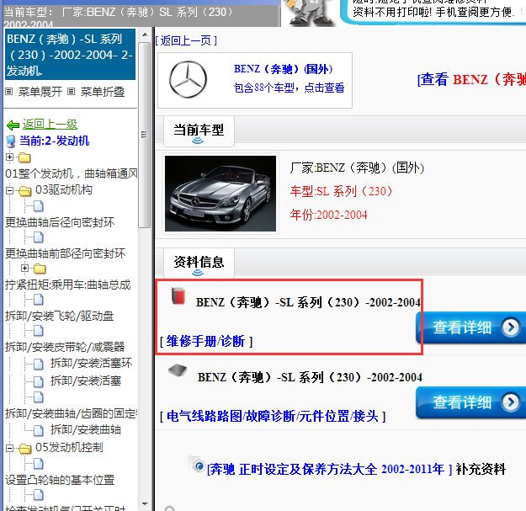
Task: Open 拧紧扭矩:乘用车:曲轴总成 tree item
Action: (68, 285)
